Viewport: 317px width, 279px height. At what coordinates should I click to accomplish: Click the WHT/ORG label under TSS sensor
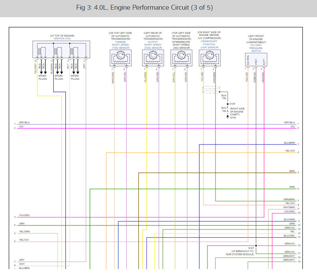(x=113, y=78)
